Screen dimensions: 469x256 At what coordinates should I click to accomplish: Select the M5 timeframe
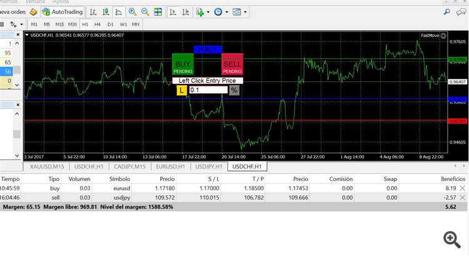pos(47,24)
